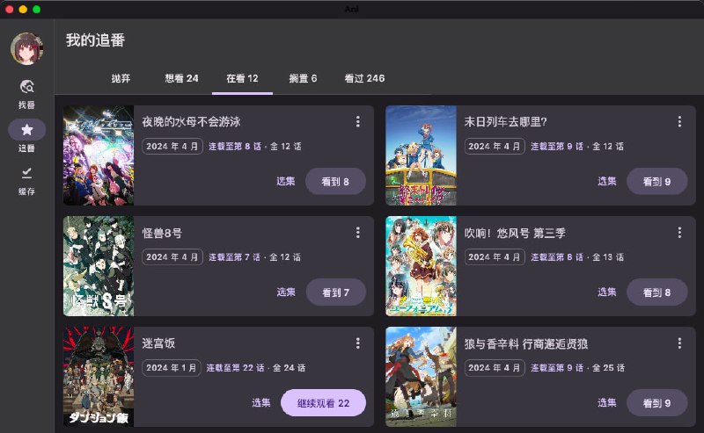The image size is (704, 433).
Task: Open 选集 for 迷宫饭
Action: point(260,402)
